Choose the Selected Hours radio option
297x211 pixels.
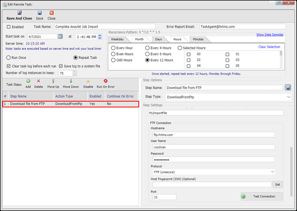(x=180, y=48)
